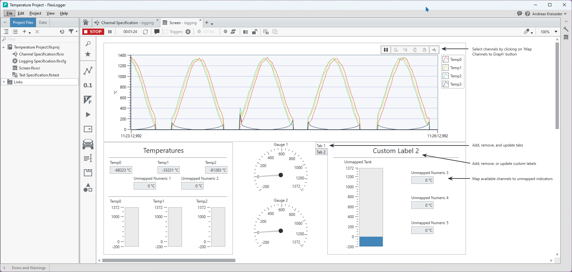
Task: Open the add comment speech bubble
Action: pyautogui.click(x=157, y=32)
